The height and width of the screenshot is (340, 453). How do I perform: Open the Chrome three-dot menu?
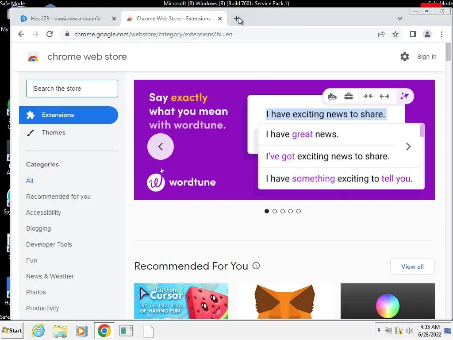442,34
